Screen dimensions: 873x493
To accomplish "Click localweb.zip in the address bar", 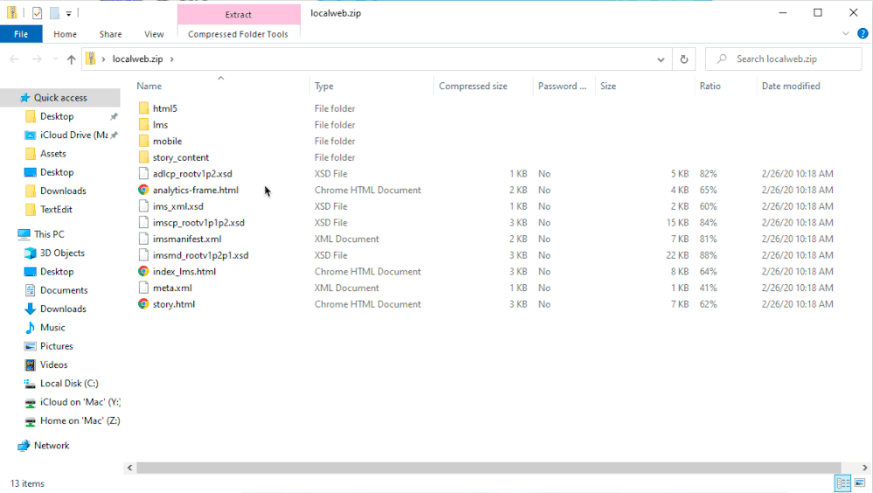I will click(137, 59).
